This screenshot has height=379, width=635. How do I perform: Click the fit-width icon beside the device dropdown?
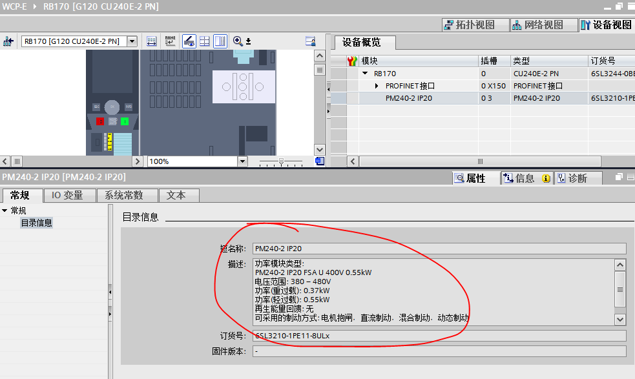point(152,41)
